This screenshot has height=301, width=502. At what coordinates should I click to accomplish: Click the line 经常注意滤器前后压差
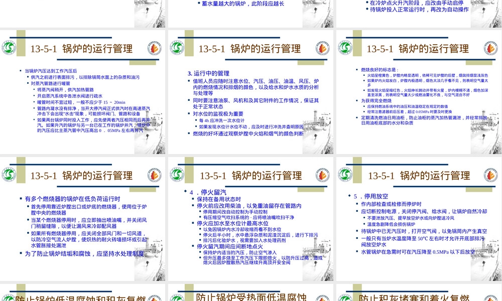click(x=410, y=112)
